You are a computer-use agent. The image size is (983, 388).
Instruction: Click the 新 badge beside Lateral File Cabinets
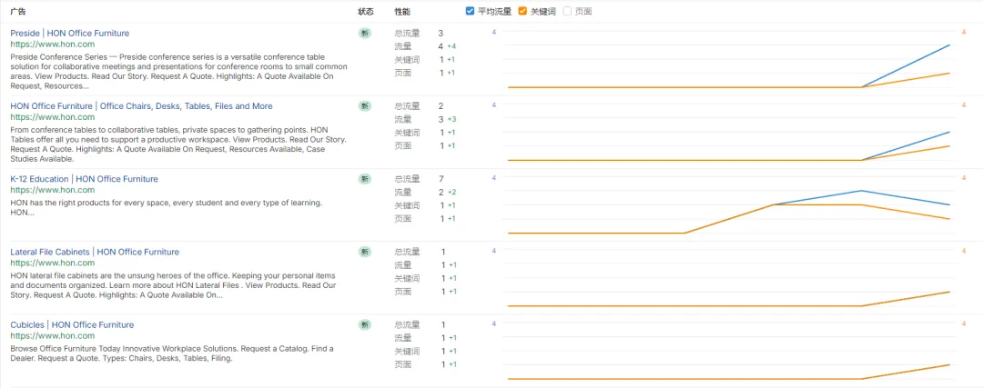(x=365, y=252)
